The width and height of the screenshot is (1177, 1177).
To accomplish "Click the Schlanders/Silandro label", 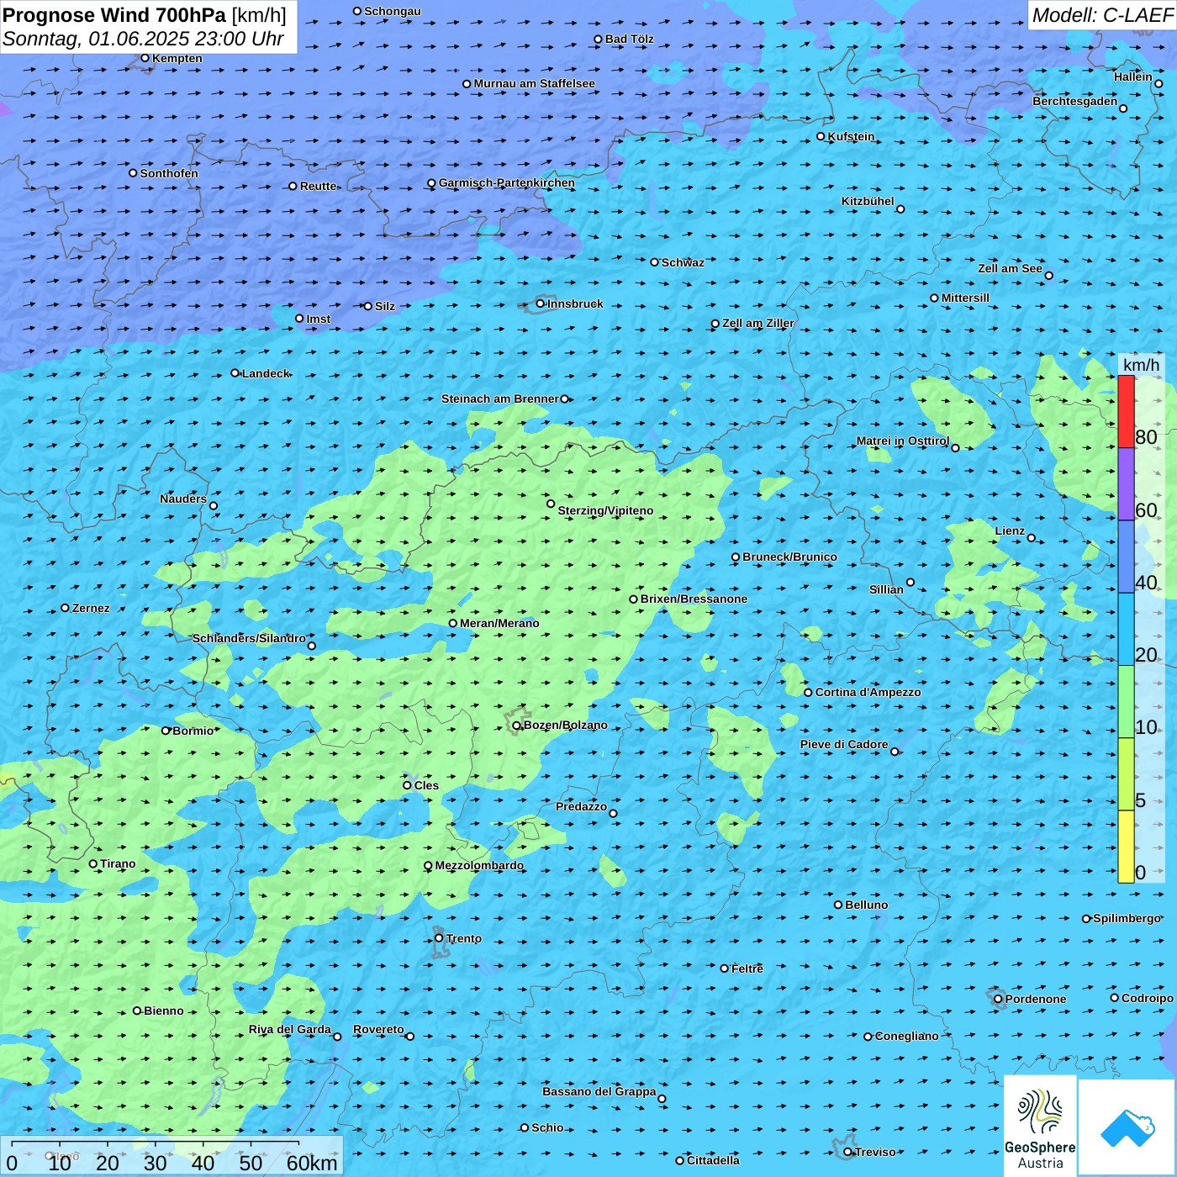I will (x=249, y=638).
